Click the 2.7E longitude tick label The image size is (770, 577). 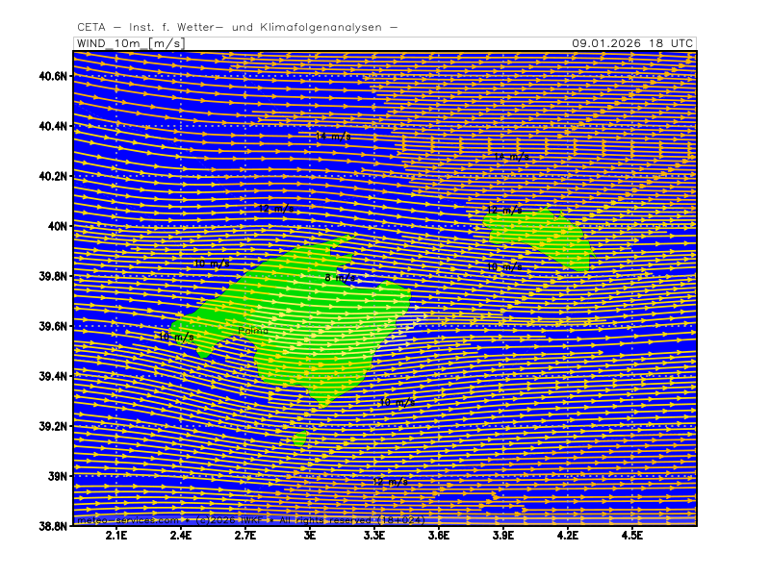pyautogui.click(x=245, y=536)
